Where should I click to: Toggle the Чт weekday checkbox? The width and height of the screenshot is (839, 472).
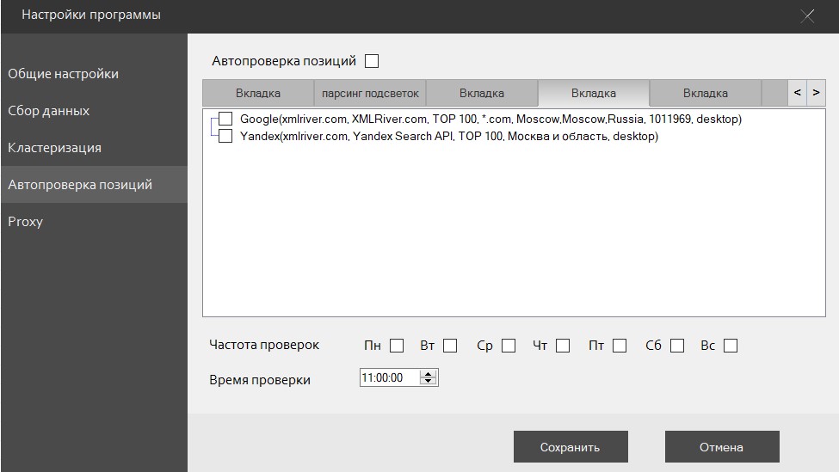tap(563, 346)
